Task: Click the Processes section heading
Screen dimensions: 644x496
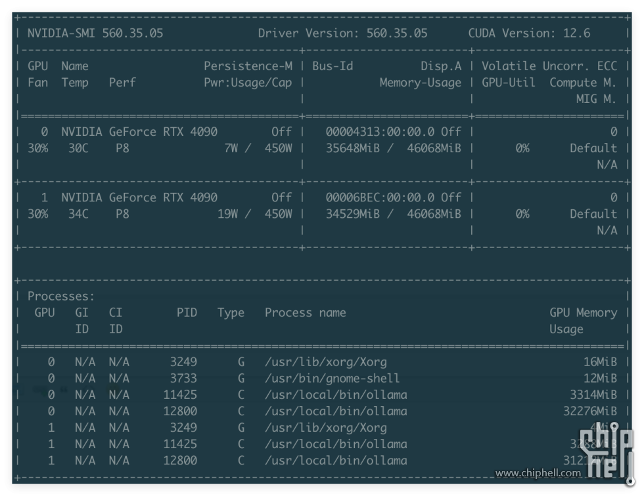Action: pyautogui.click(x=61, y=297)
